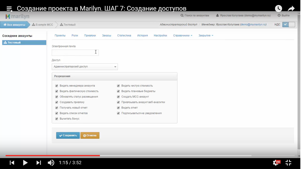Click the Watch Later clock icon
The image size is (302, 169).
click(x=278, y=9)
